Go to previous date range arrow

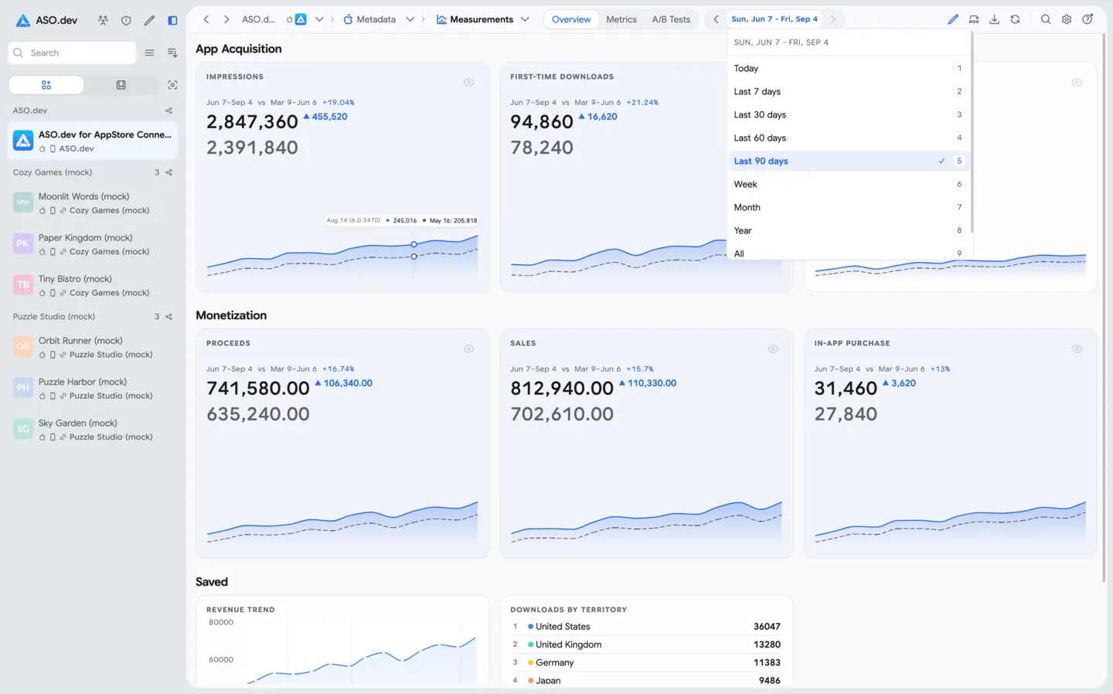(x=716, y=19)
